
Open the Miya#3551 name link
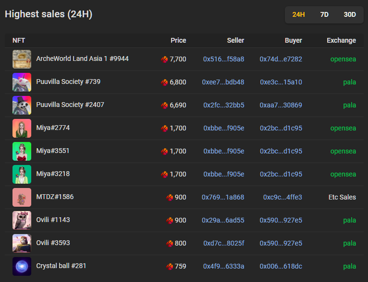tap(53, 151)
